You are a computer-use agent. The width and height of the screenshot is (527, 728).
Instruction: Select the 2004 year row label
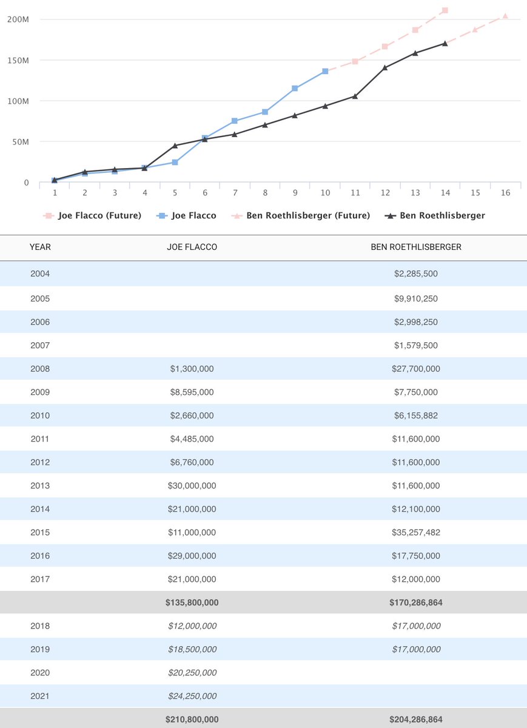40,274
